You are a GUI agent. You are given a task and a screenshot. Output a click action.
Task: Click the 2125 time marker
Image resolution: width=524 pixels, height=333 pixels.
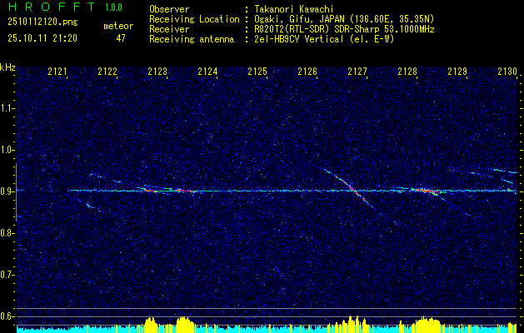pyautogui.click(x=257, y=71)
